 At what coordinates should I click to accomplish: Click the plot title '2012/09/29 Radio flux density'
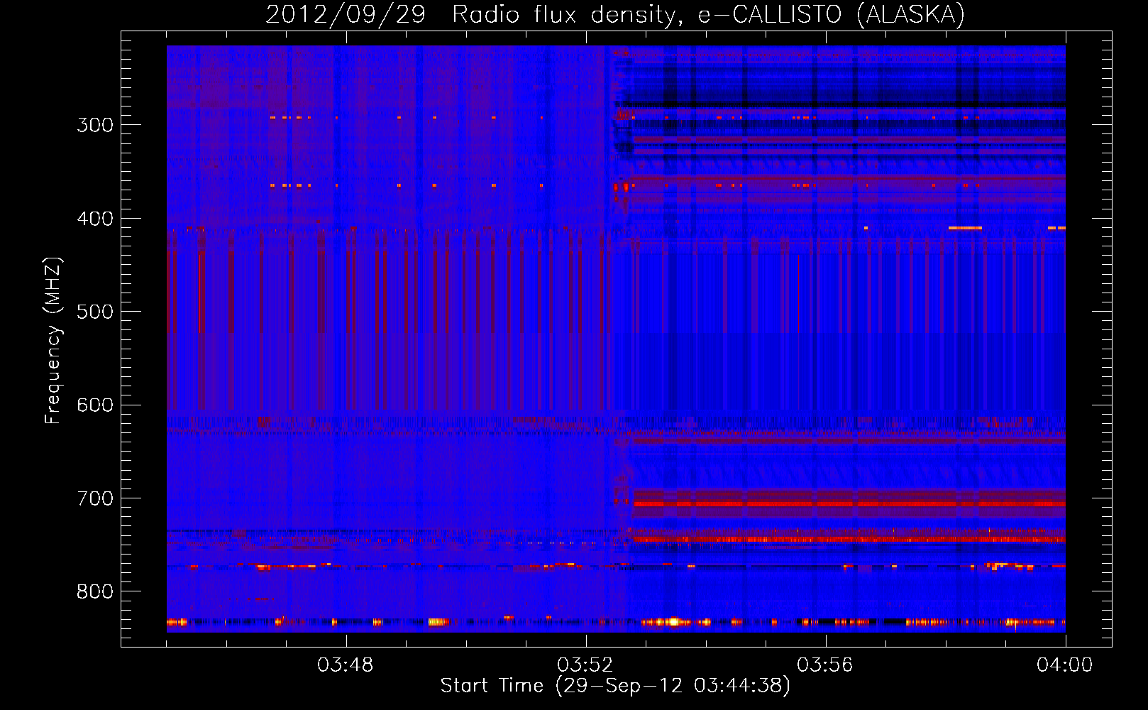[x=615, y=15]
